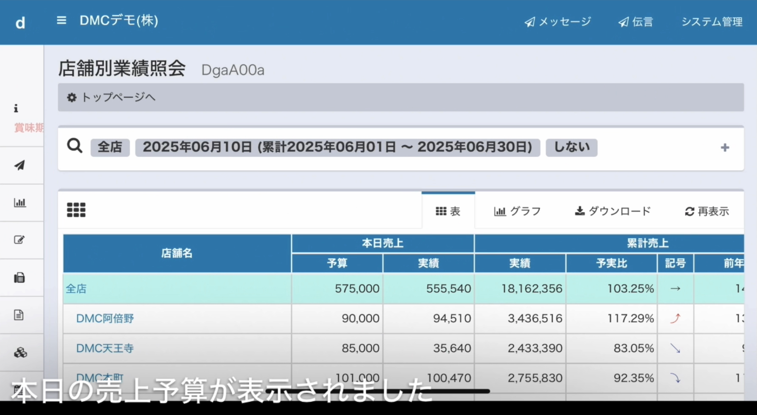Select the 表 tab
The image size is (757, 415).
pos(448,211)
